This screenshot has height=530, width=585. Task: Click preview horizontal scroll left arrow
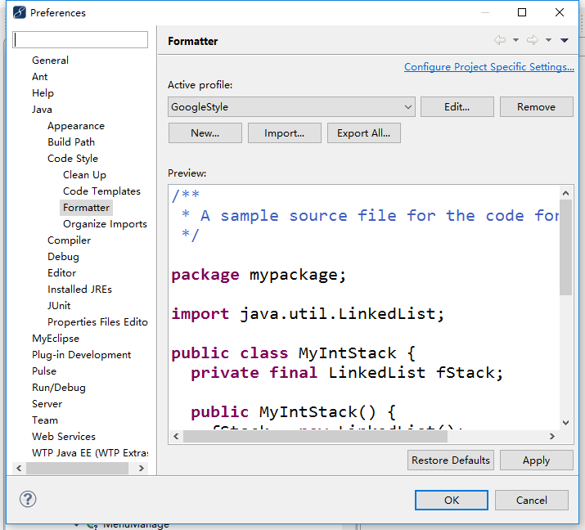tap(176, 437)
